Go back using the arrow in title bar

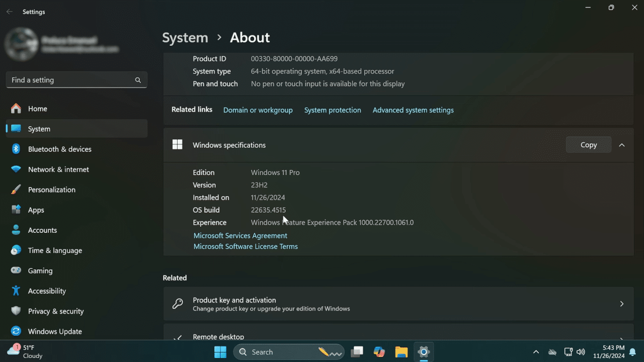coord(10,12)
